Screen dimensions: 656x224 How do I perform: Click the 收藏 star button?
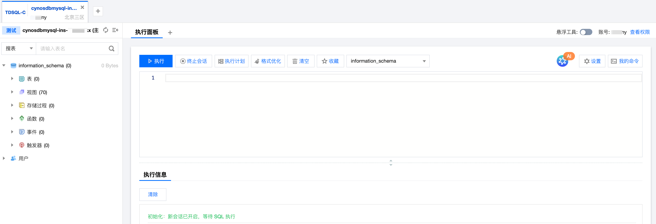330,61
